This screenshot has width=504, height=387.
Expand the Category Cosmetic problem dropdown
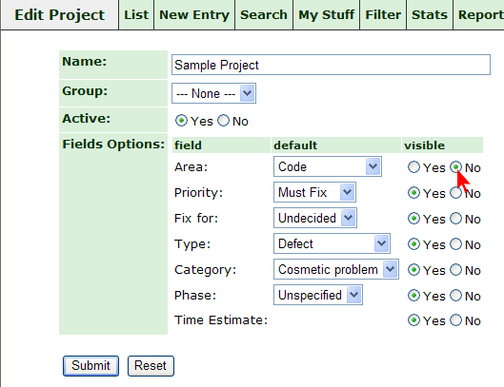point(336,269)
